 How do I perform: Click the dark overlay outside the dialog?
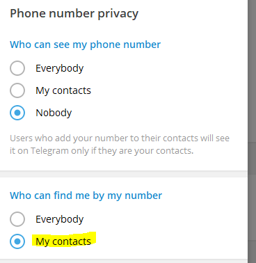tap(252, 131)
